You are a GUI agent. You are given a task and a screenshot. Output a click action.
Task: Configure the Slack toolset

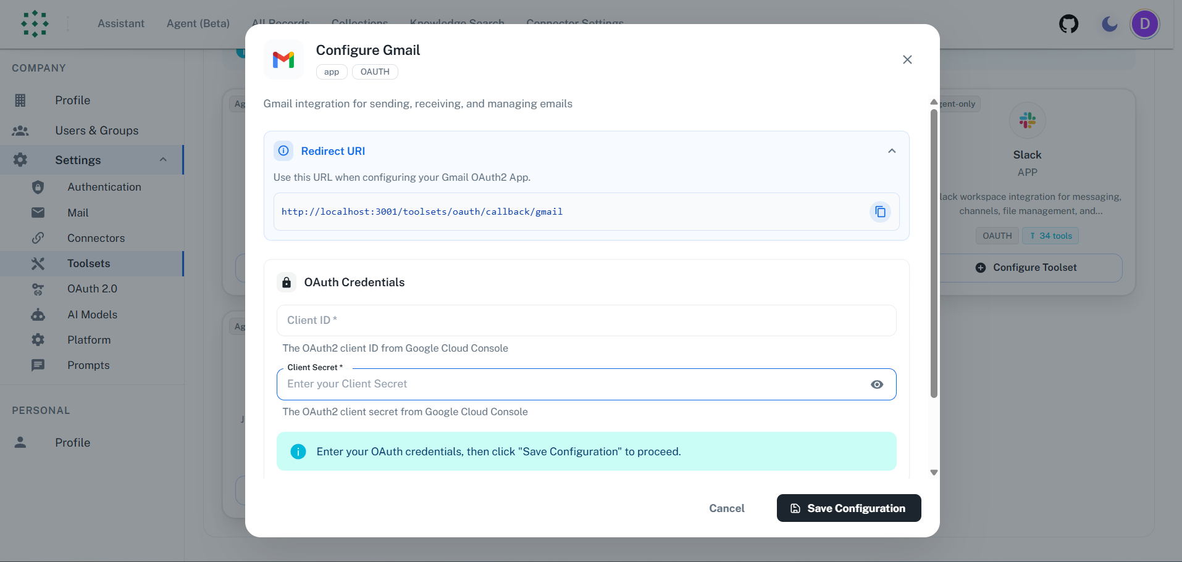[1026, 267]
